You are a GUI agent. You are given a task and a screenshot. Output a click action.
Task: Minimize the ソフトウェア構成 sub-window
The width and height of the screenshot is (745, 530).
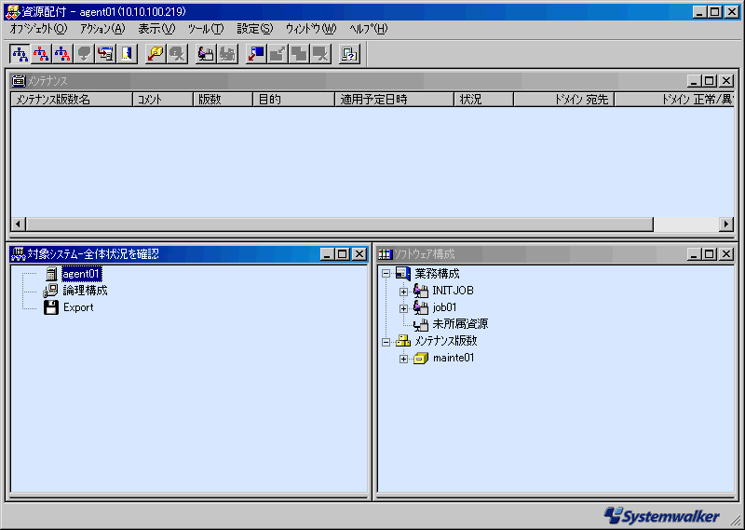[694, 254]
